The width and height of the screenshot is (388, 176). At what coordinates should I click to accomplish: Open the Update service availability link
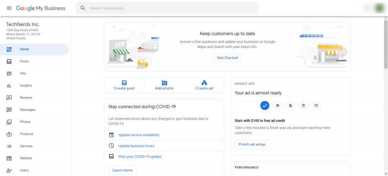point(139,135)
